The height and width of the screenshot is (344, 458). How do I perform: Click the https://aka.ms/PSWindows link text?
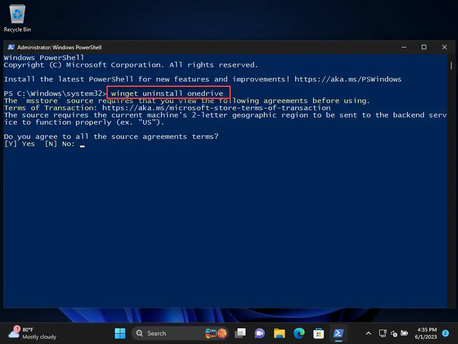click(x=348, y=79)
